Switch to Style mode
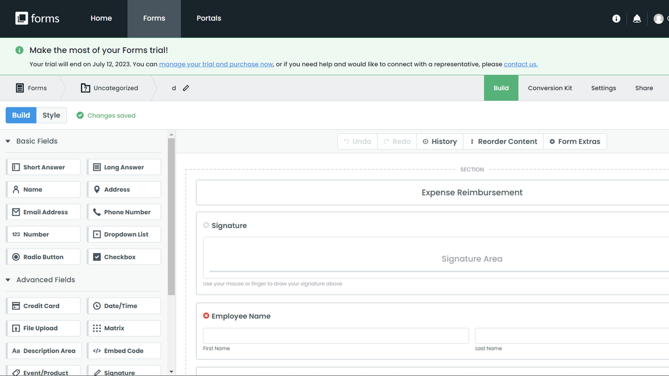The image size is (669, 376). point(51,115)
